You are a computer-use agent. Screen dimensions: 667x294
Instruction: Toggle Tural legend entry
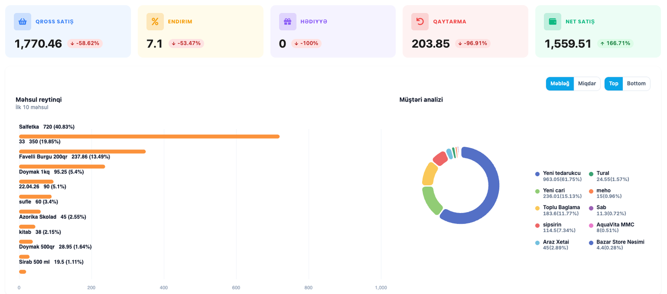click(x=609, y=176)
